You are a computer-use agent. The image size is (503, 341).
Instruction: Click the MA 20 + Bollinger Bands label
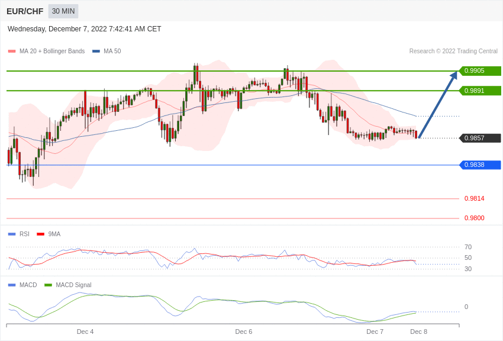(x=52, y=52)
